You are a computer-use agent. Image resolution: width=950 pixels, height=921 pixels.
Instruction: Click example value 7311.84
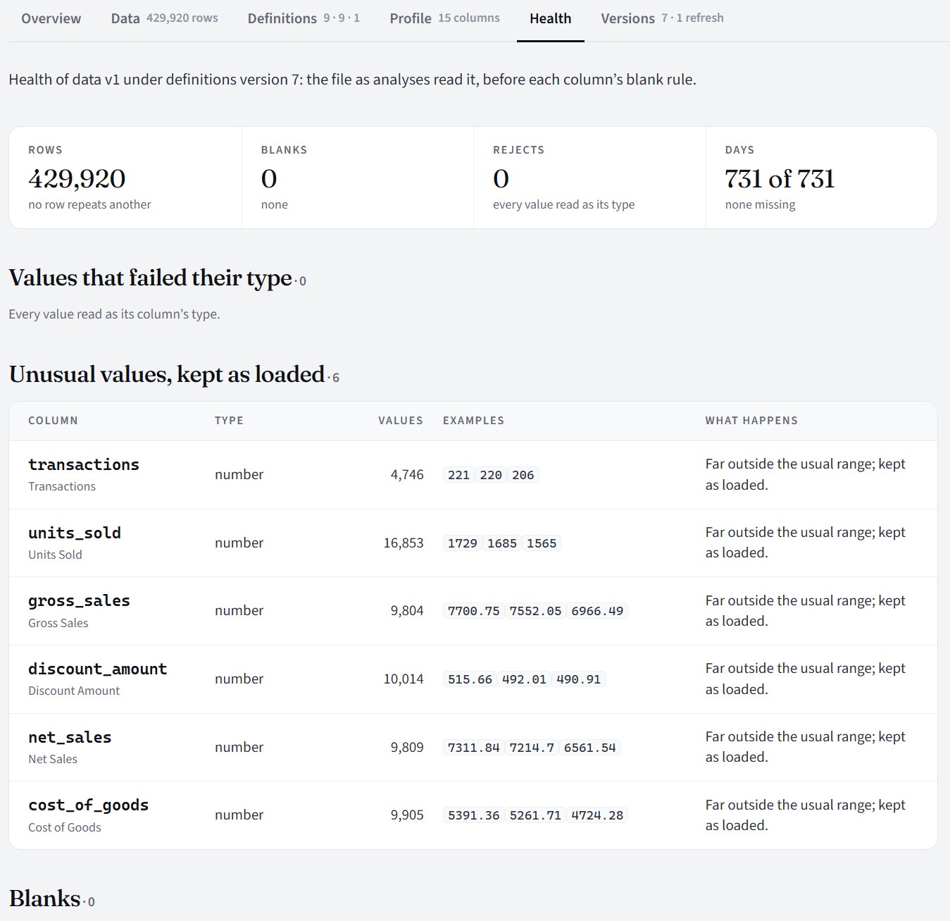473,748
